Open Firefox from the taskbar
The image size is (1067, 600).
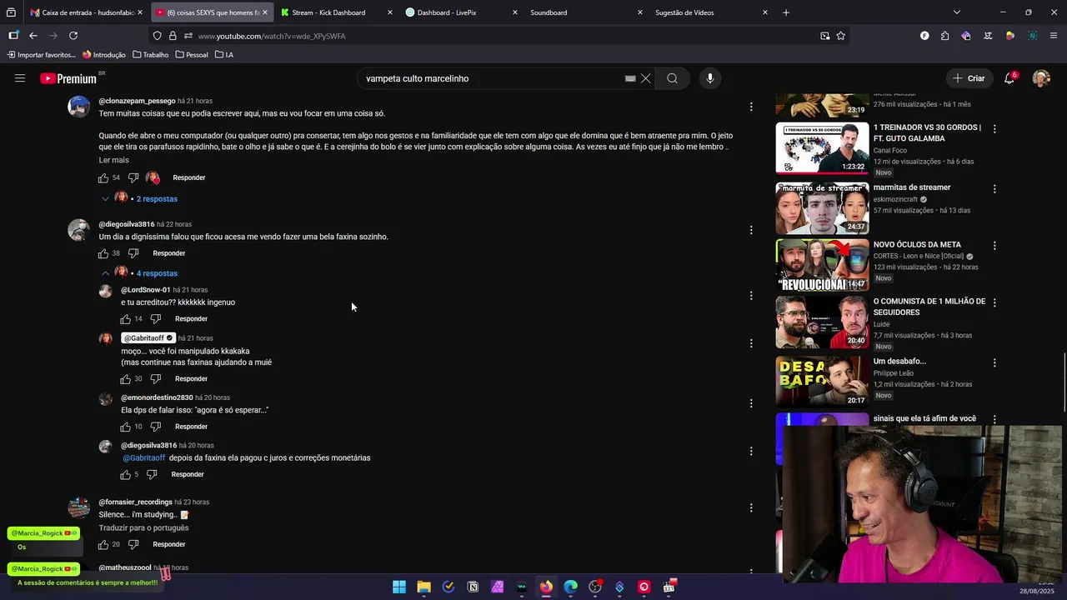546,587
